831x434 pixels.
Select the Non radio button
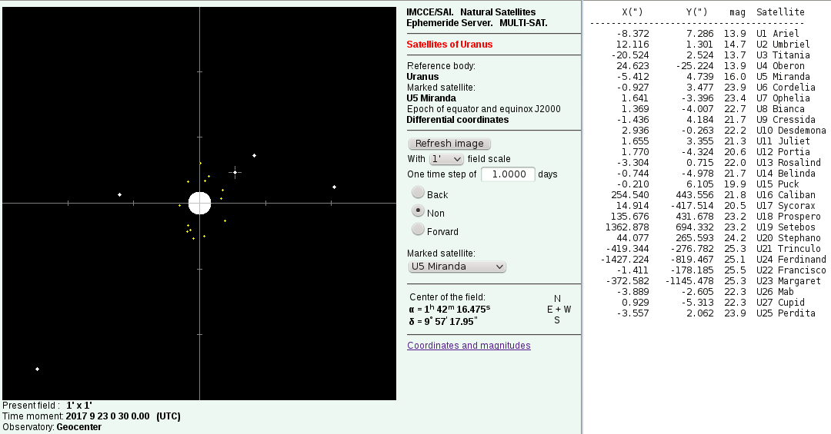click(x=418, y=210)
